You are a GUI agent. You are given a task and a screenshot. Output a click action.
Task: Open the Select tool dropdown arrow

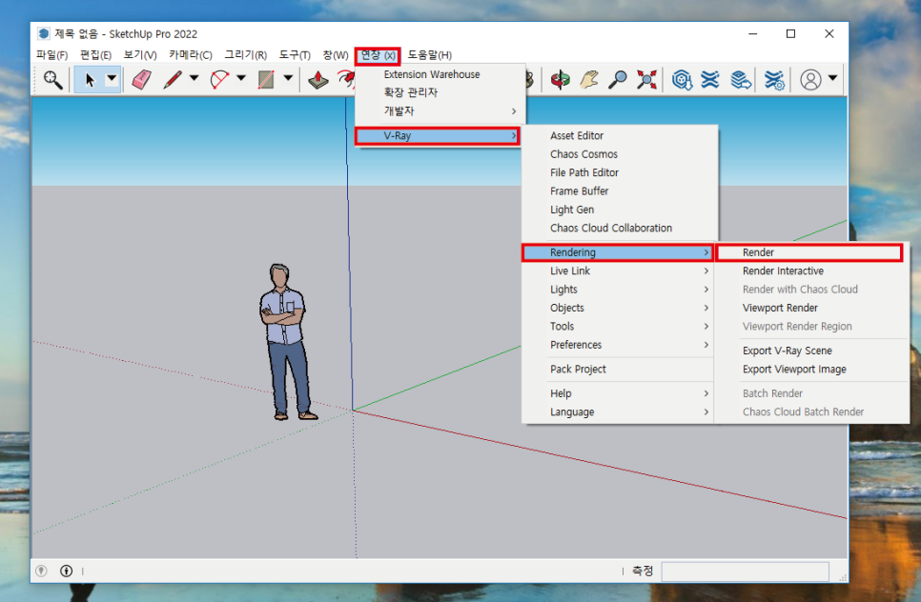point(112,78)
